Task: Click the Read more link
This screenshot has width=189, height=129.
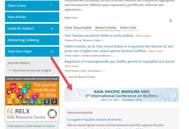Action: coord(71,18)
